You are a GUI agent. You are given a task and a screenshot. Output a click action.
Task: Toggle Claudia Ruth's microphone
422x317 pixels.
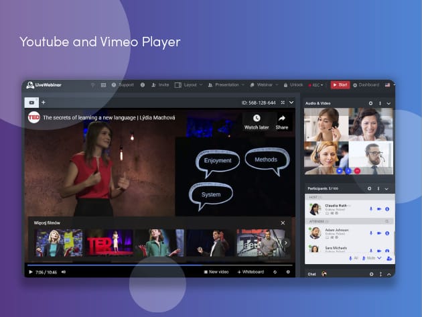[x=370, y=209]
